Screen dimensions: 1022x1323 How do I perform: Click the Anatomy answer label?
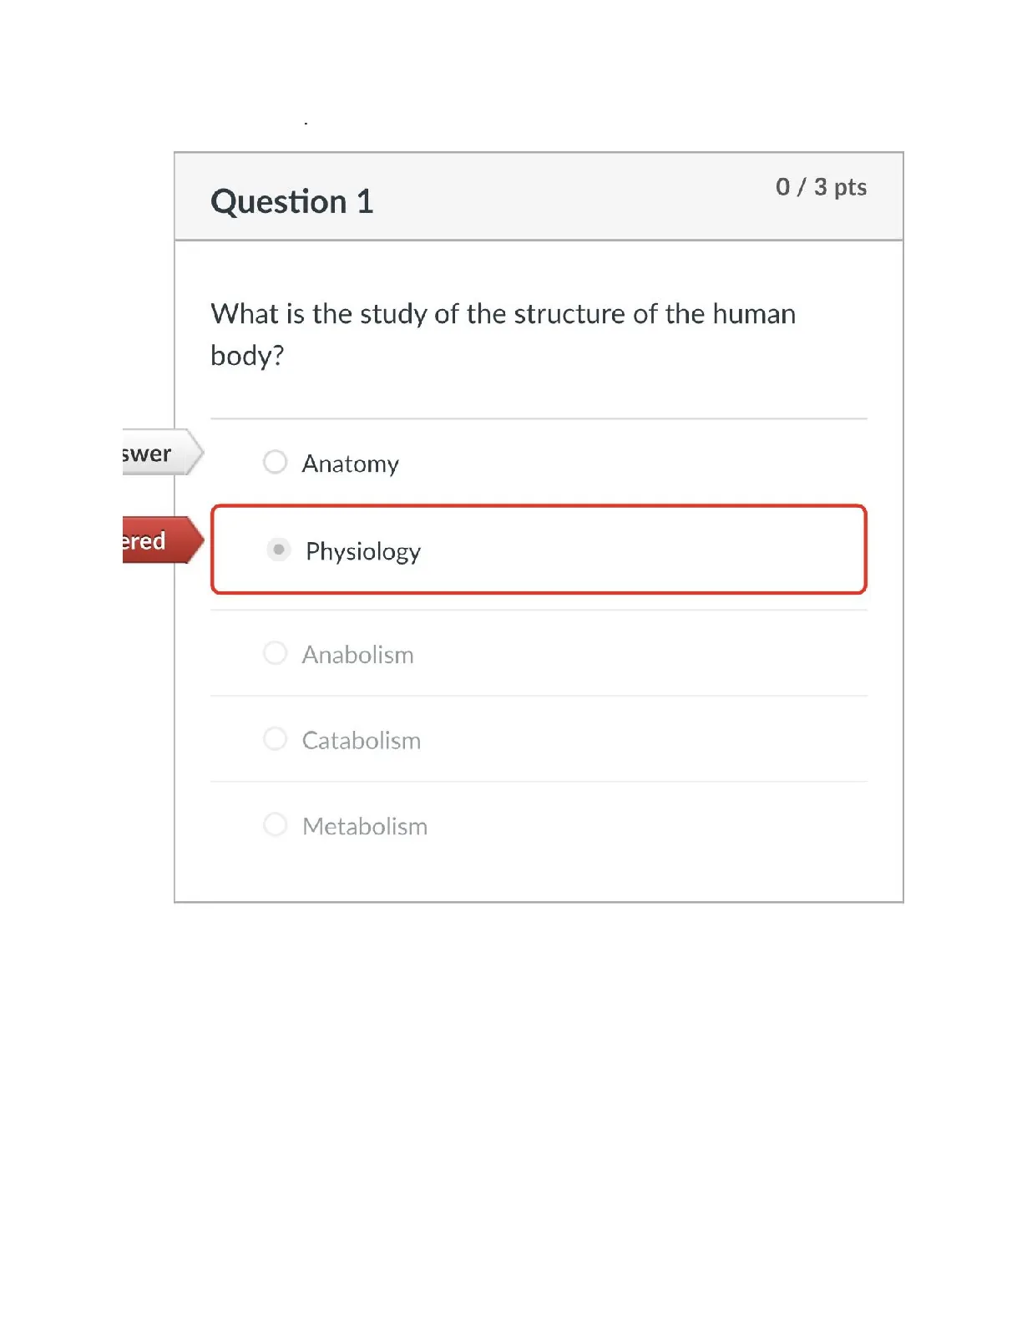351,464
